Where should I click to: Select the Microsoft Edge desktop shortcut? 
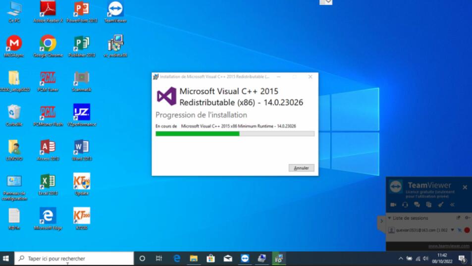[x=48, y=219]
